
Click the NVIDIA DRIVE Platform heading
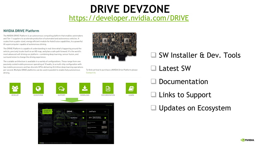21,31
